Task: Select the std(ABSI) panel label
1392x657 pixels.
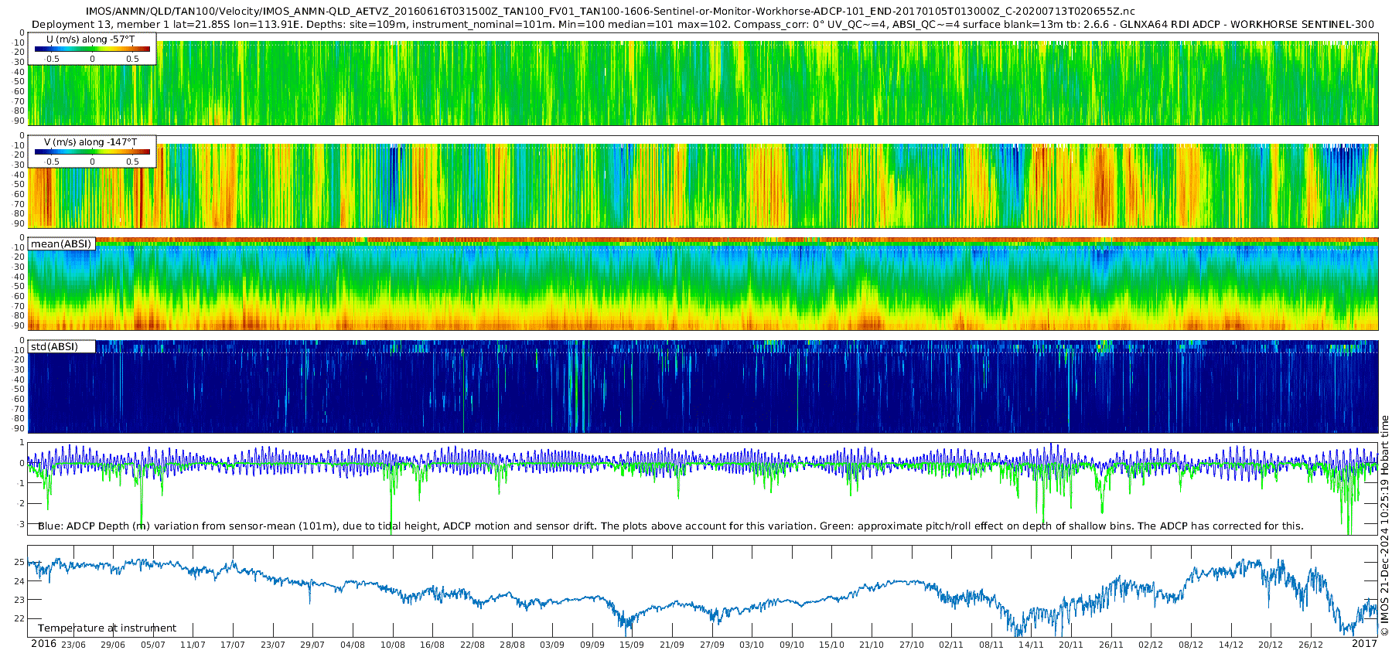Action: (61, 347)
